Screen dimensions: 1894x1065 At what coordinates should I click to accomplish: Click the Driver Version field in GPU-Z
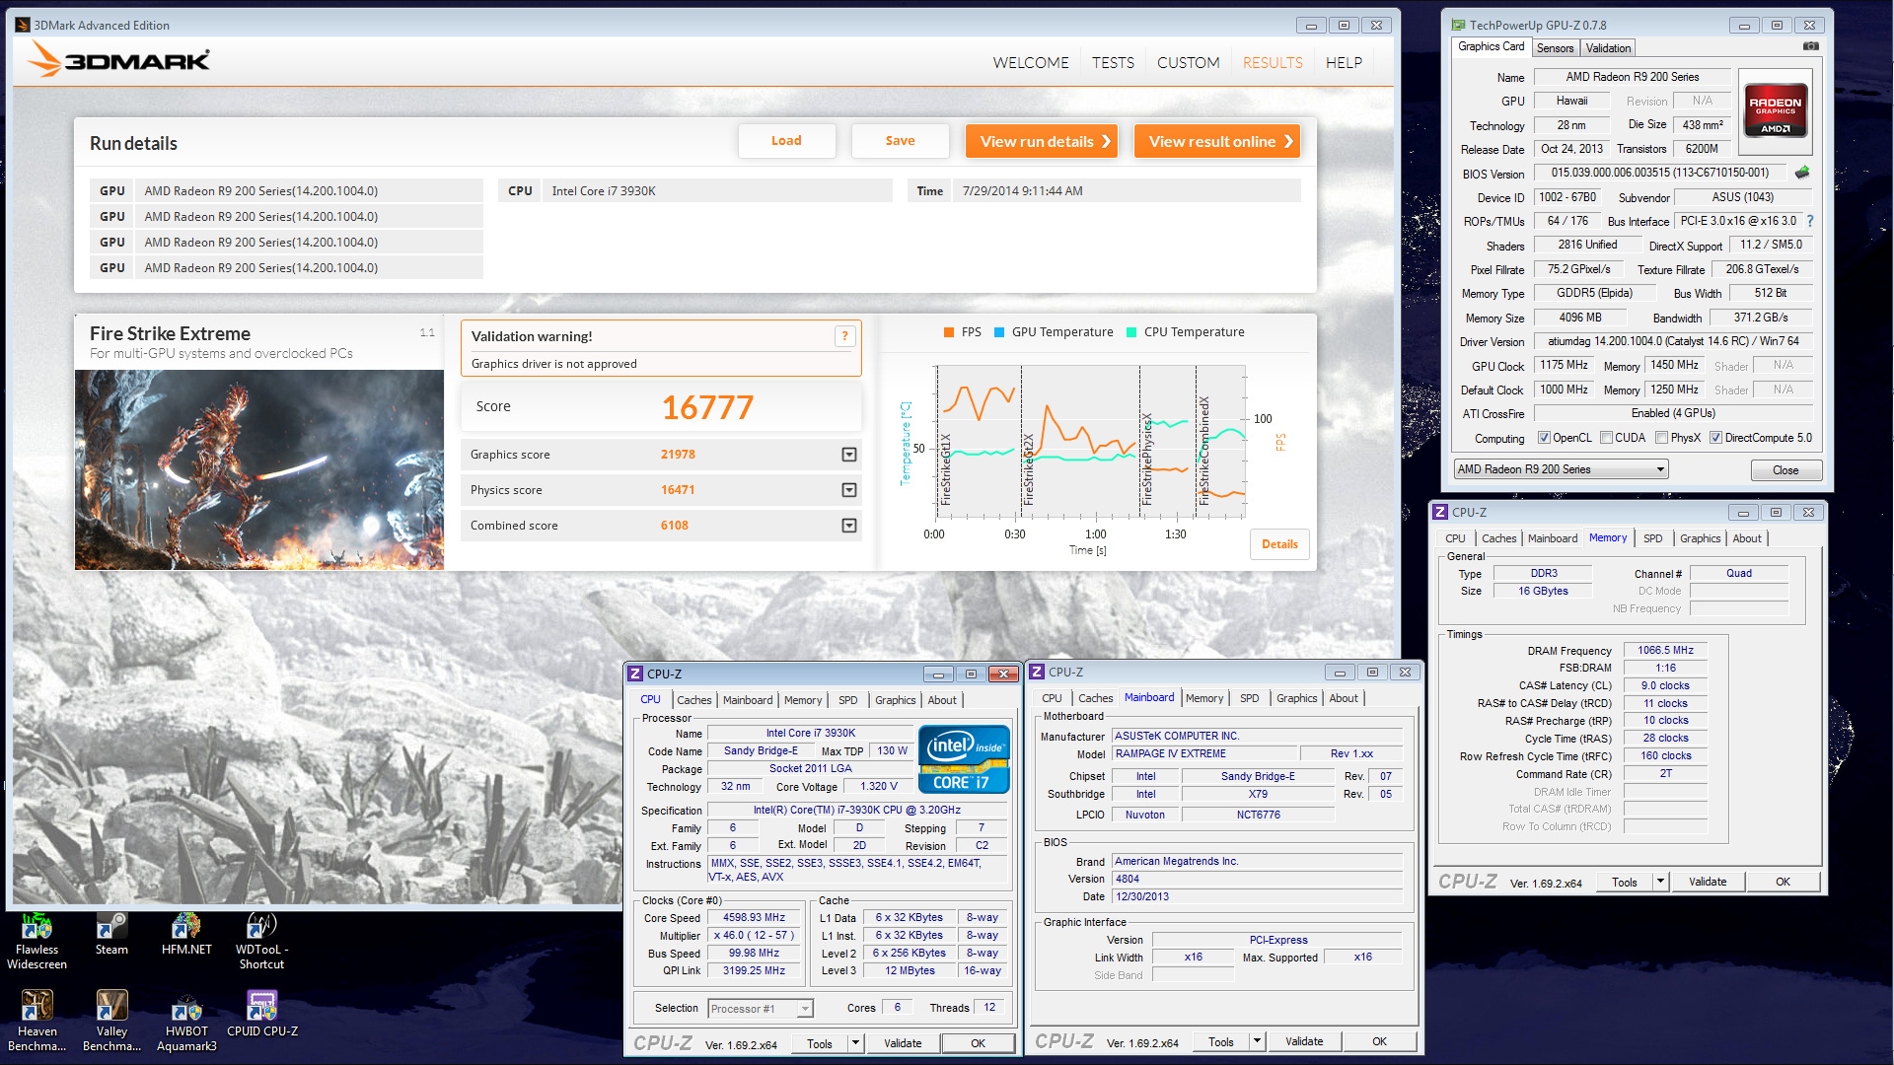click(x=1673, y=341)
